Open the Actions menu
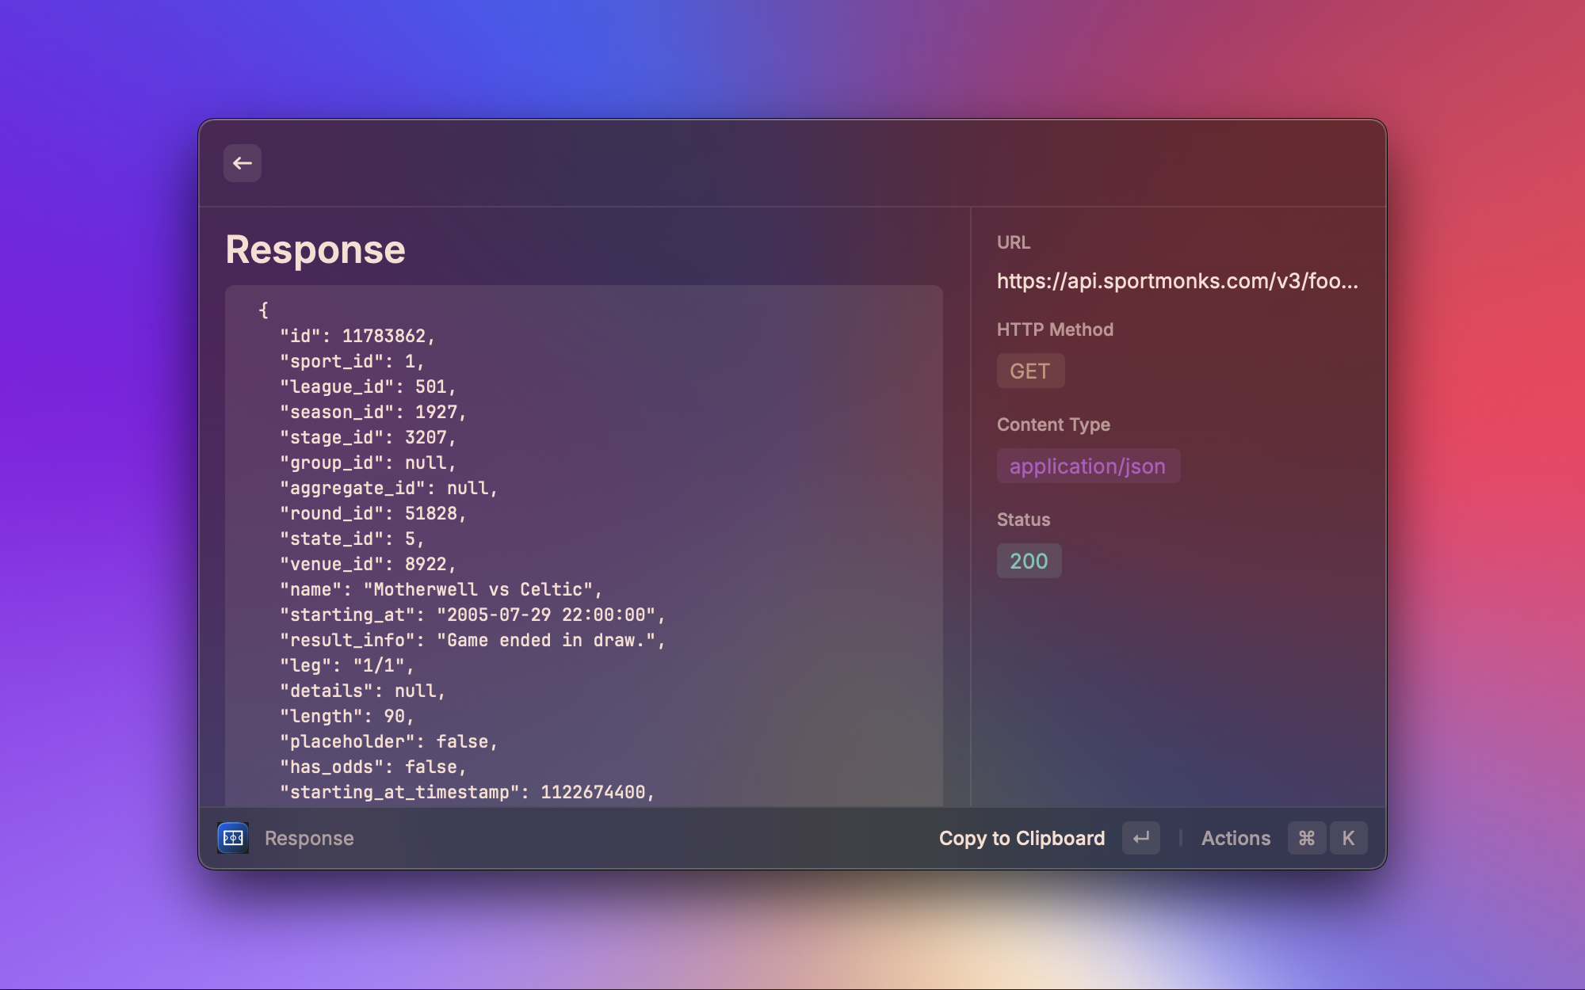 (1236, 838)
